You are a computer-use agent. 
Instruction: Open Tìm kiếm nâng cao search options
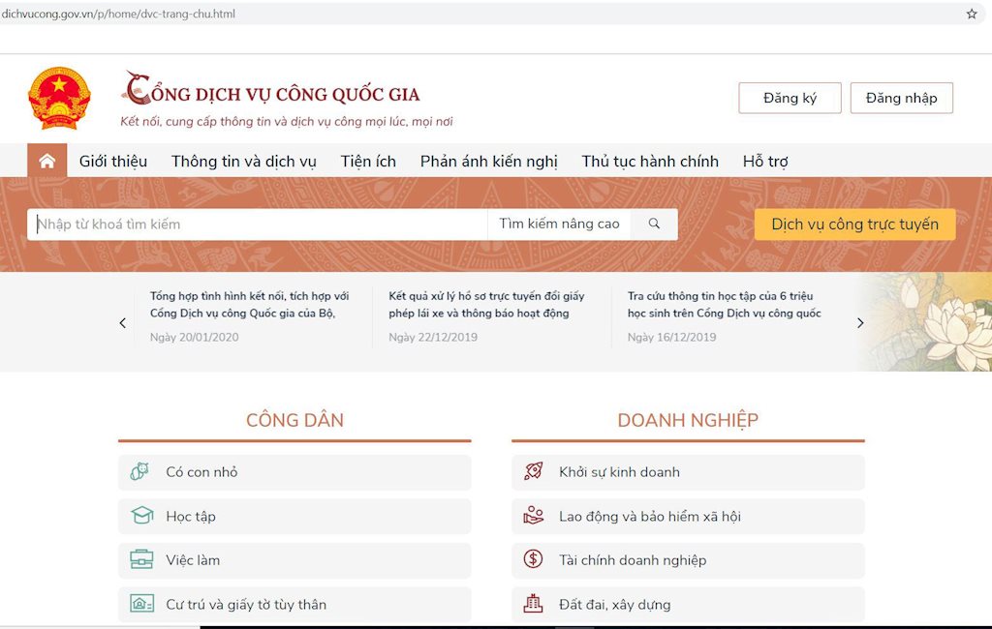coord(559,224)
